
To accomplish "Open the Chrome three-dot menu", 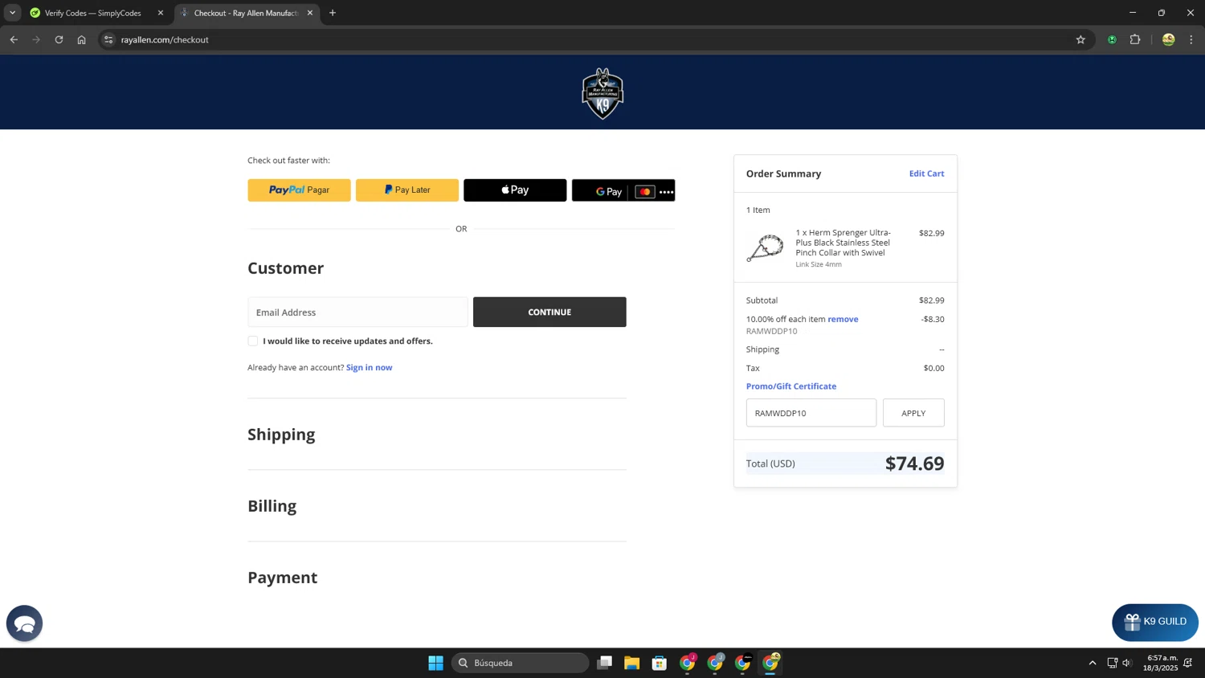I will (x=1191, y=39).
